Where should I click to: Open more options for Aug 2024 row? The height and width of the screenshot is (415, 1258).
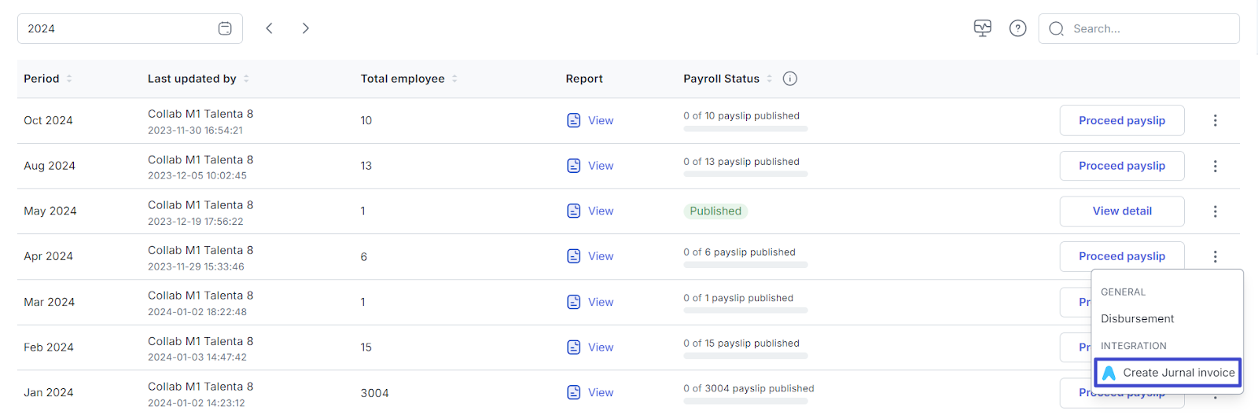coord(1215,166)
